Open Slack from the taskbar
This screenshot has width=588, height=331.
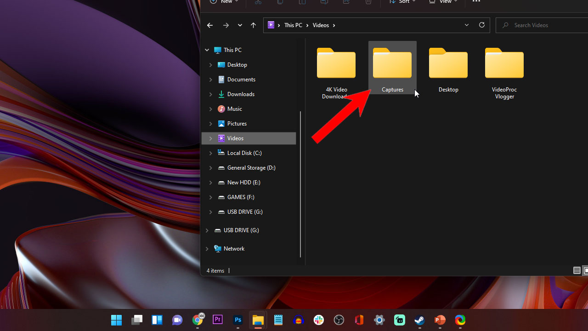click(x=318, y=320)
